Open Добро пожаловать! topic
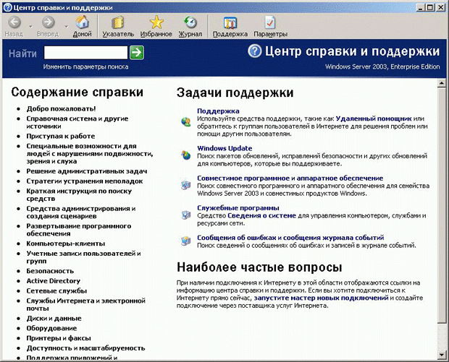The image size is (449, 362). tap(61, 109)
